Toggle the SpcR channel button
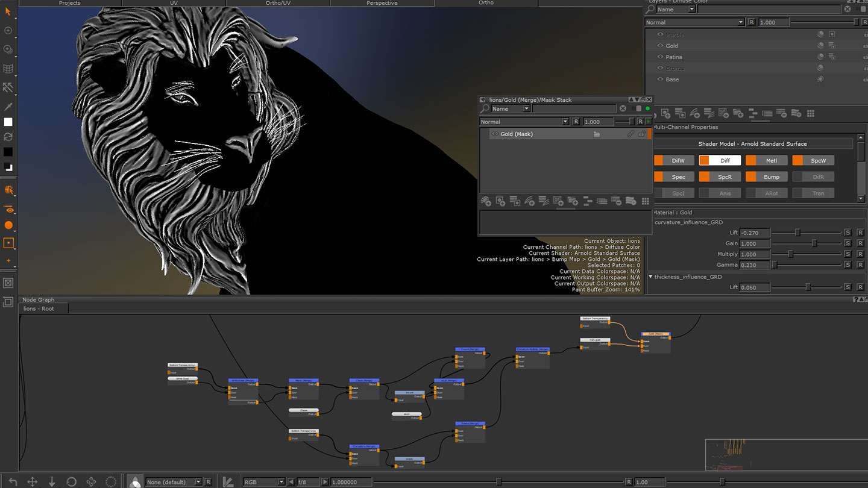This screenshot has width=868, height=488. pyautogui.click(x=720, y=177)
